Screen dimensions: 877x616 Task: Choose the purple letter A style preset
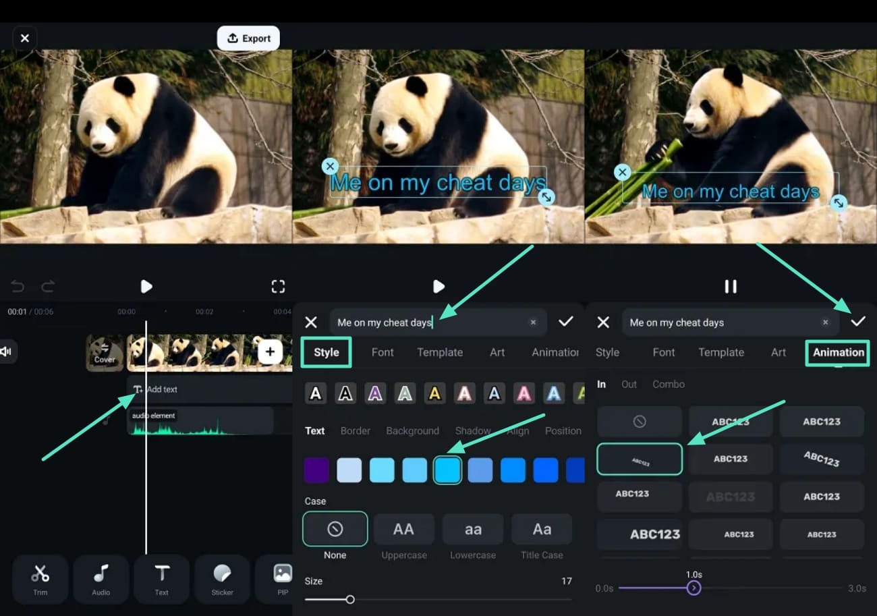[375, 393]
